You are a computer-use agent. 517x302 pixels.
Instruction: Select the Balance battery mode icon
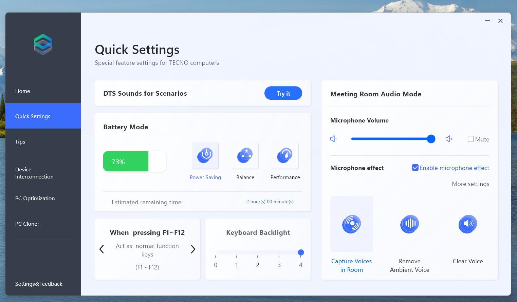point(245,156)
